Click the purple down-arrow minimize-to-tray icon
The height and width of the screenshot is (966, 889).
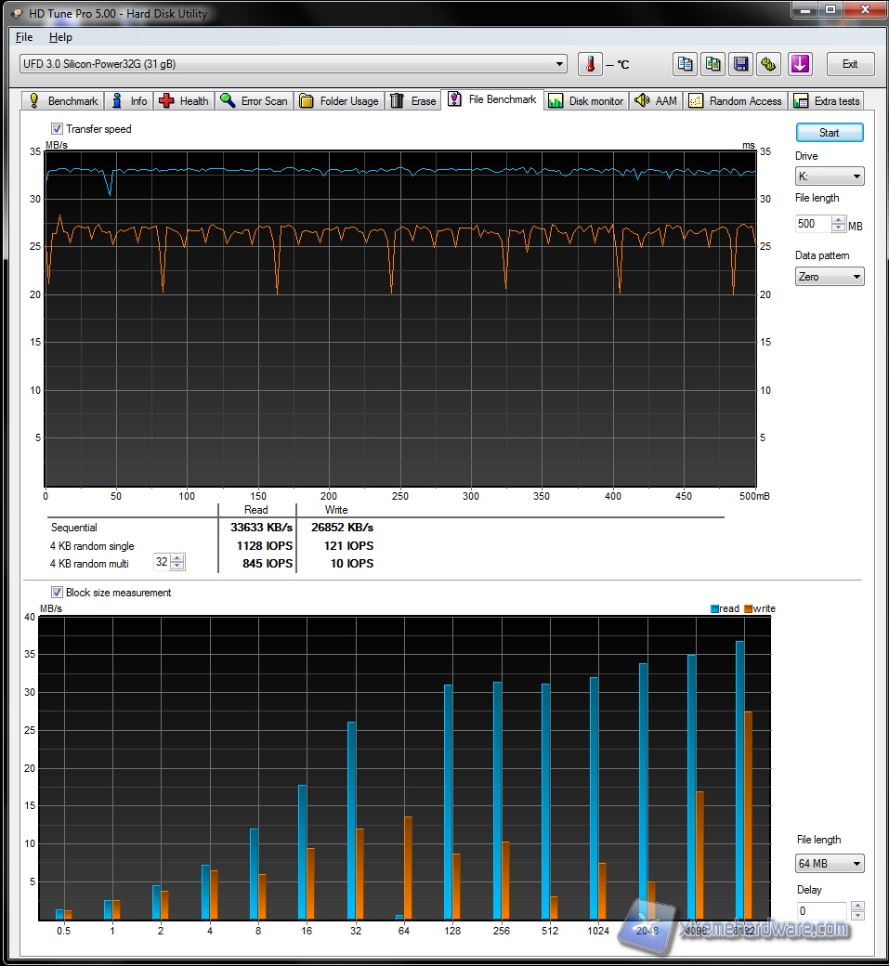pos(800,64)
